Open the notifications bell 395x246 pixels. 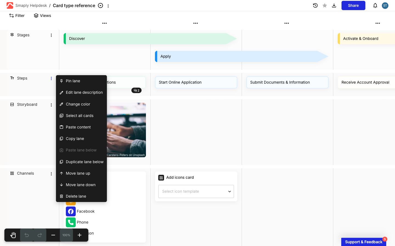tap(375, 5)
